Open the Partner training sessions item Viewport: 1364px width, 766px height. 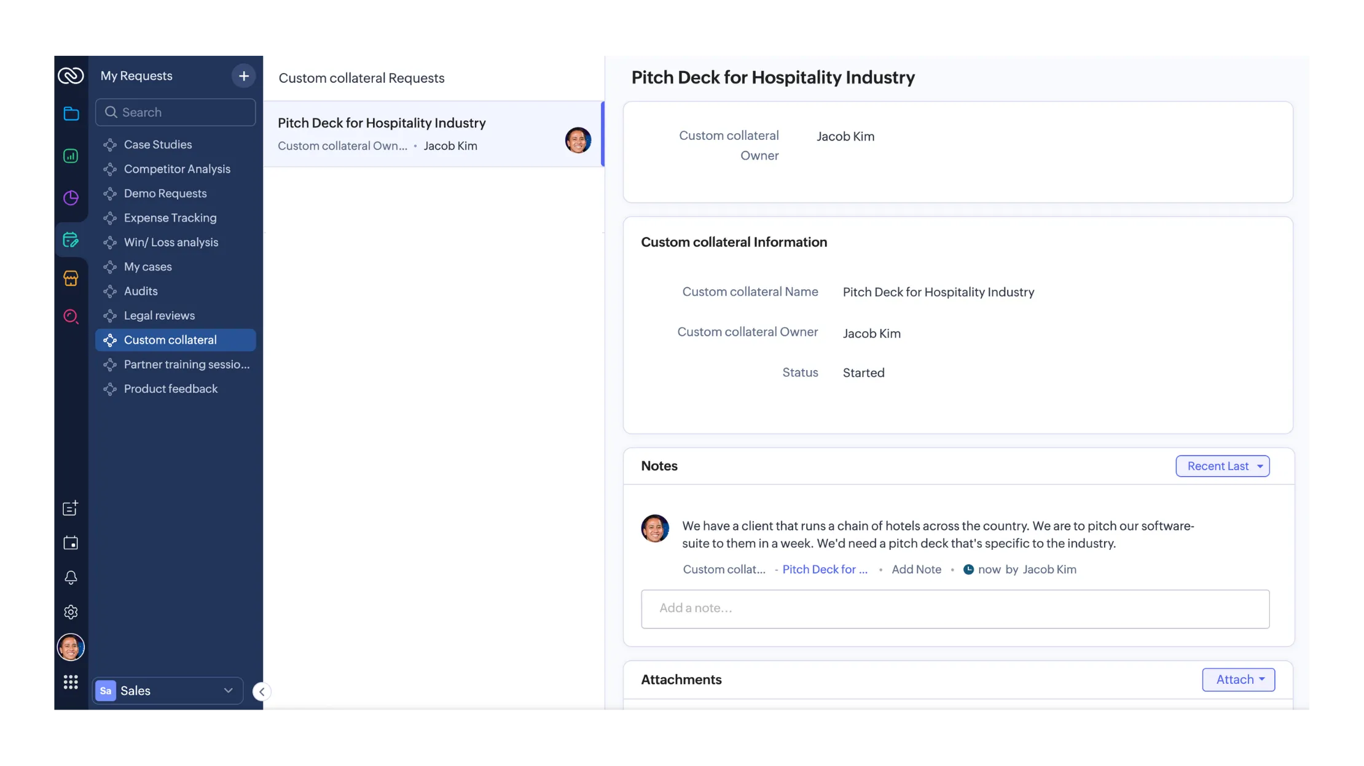tap(178, 364)
